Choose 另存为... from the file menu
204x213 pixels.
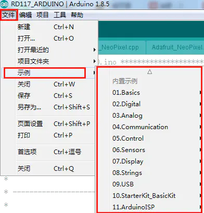[x=48, y=107]
